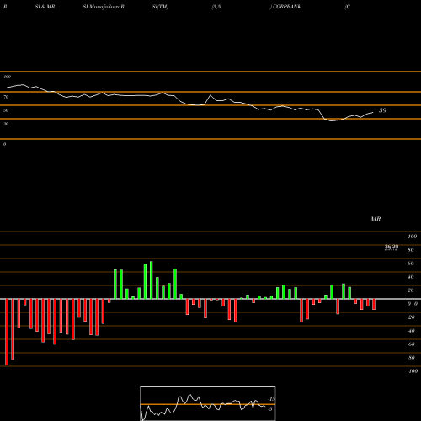This screenshot has height=421, width=421.
Task: Click the '-60' label on the MR axis
Action: (411, 344)
